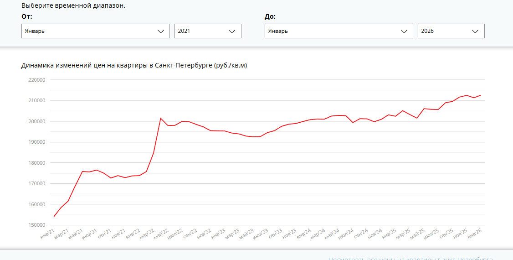Screen dimensions: 513x260
Task: Click the 180000 y-axis value
Action: 36,163
